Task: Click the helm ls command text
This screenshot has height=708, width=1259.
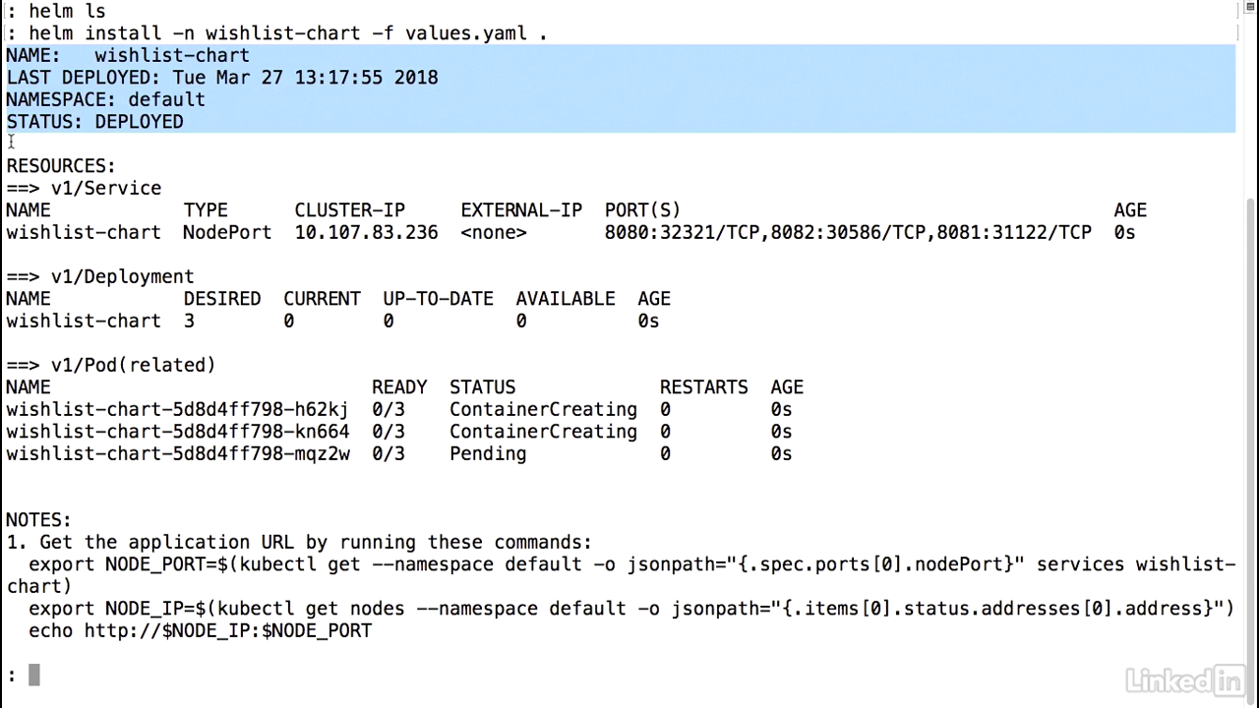Action: [x=67, y=11]
